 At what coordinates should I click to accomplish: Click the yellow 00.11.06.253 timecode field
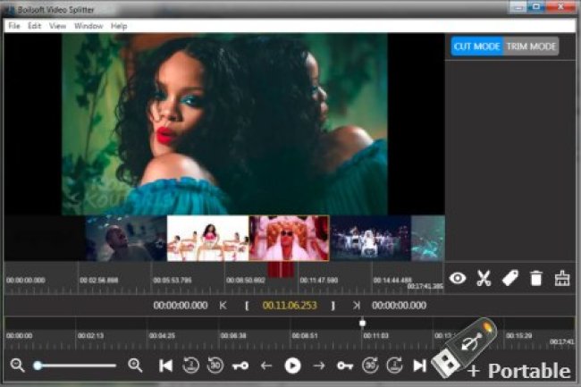point(290,305)
